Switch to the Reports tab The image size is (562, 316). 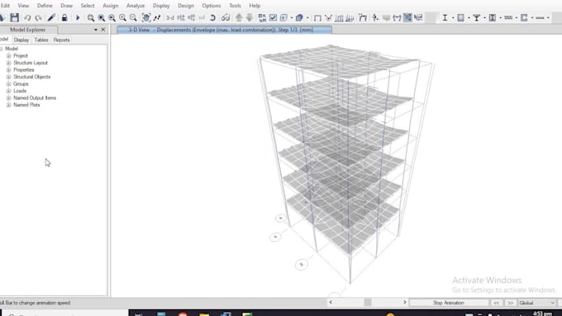pos(62,40)
